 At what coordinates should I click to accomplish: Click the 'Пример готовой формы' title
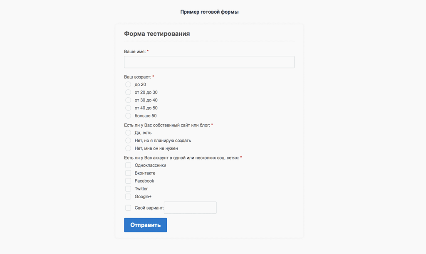pyautogui.click(x=210, y=12)
